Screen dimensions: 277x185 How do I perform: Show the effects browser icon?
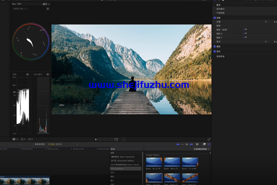[x=204, y=144]
